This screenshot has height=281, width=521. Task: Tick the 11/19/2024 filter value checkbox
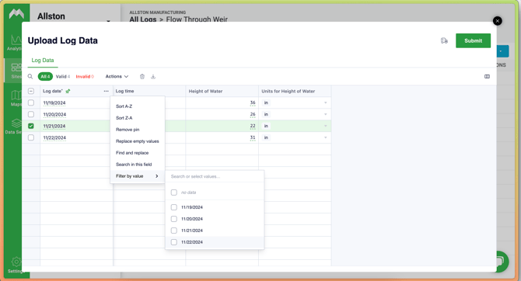point(173,207)
